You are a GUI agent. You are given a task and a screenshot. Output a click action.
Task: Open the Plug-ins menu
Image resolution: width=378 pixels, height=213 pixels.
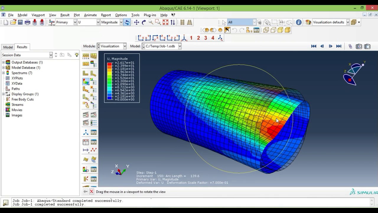[x=150, y=15]
